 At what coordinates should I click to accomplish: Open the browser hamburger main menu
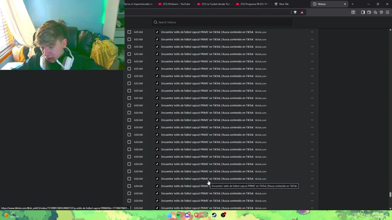[x=387, y=12]
